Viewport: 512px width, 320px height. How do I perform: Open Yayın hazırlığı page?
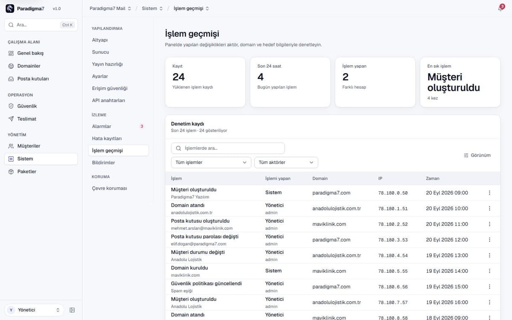(x=119, y=64)
